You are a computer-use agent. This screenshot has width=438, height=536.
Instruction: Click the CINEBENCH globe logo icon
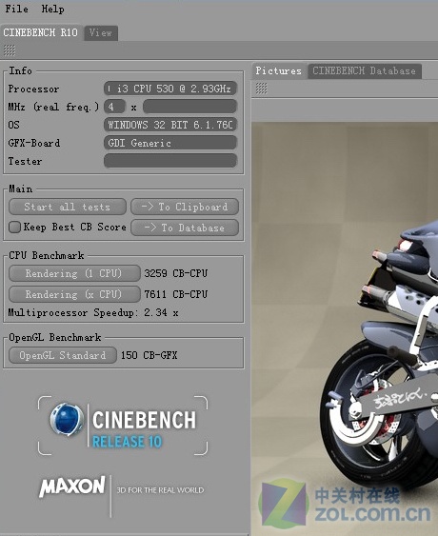[x=67, y=420]
